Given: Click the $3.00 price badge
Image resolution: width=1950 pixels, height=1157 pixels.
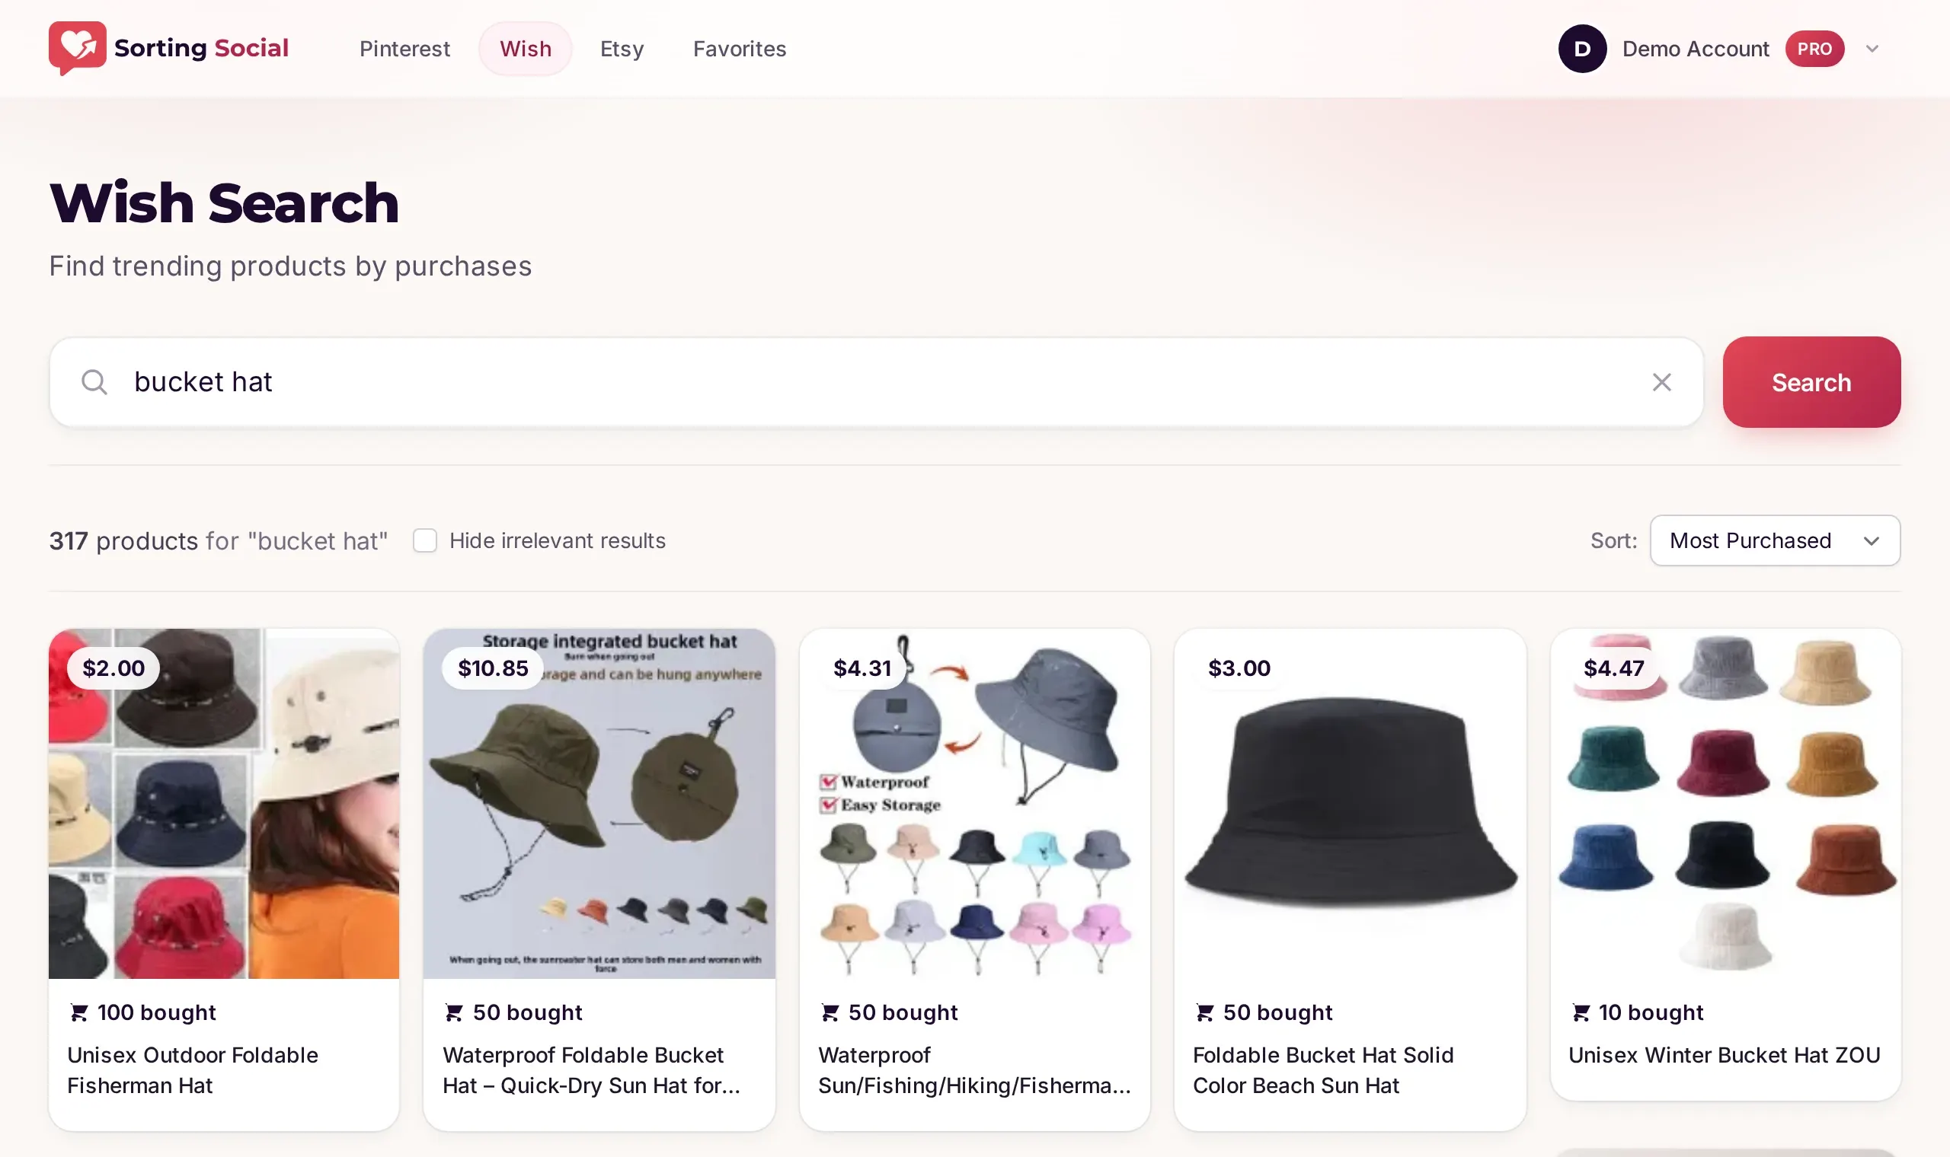Looking at the screenshot, I should (1239, 668).
